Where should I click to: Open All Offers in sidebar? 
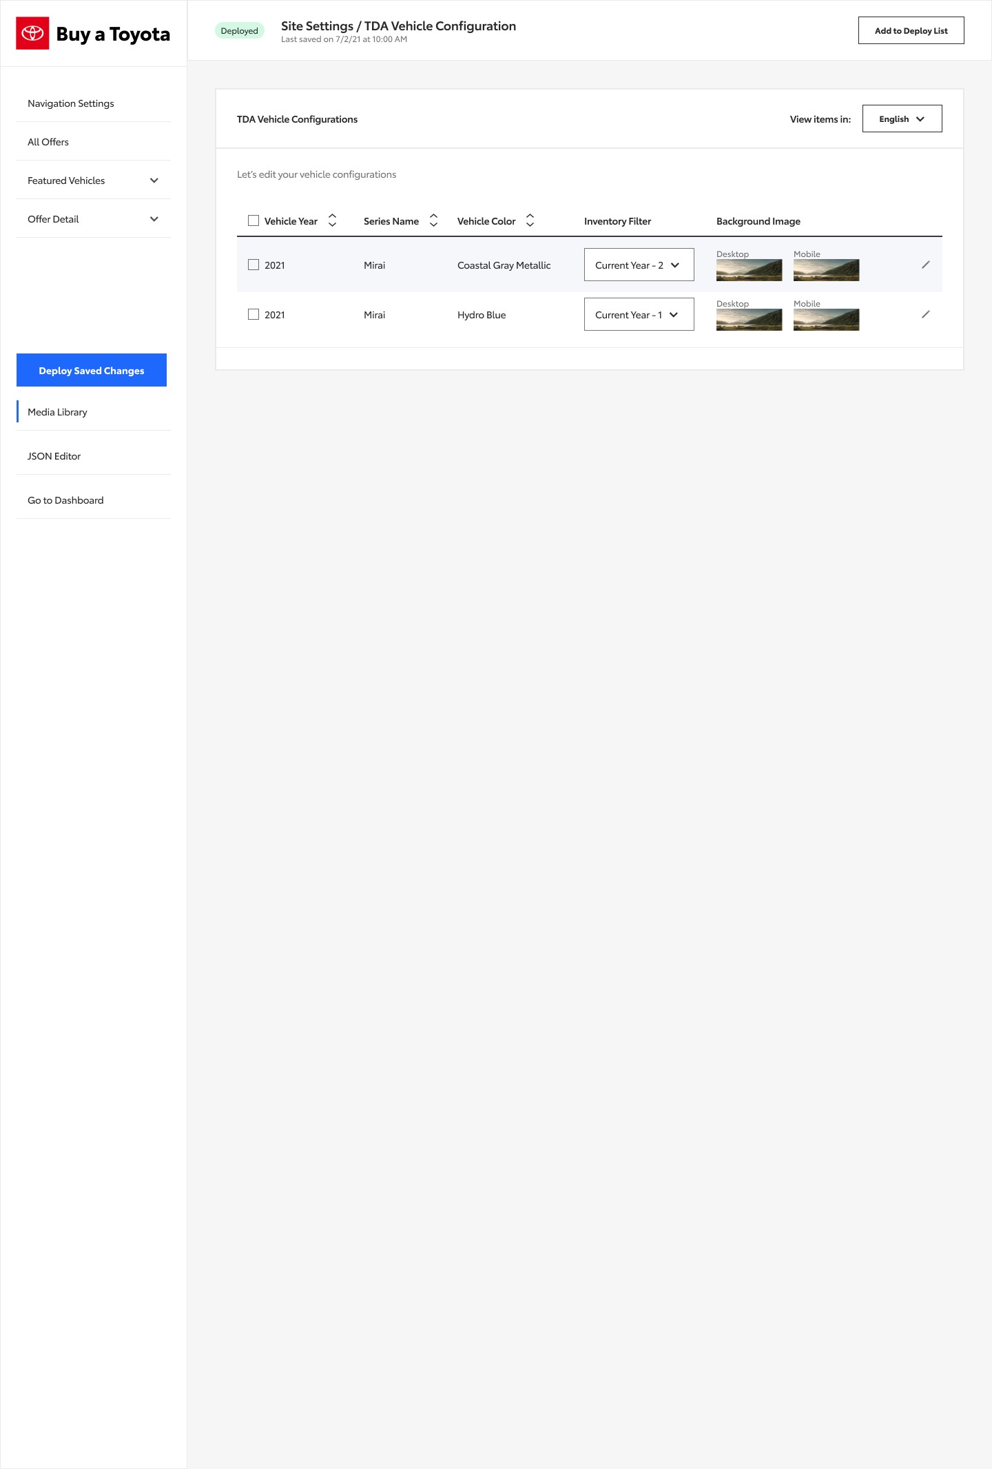(48, 142)
